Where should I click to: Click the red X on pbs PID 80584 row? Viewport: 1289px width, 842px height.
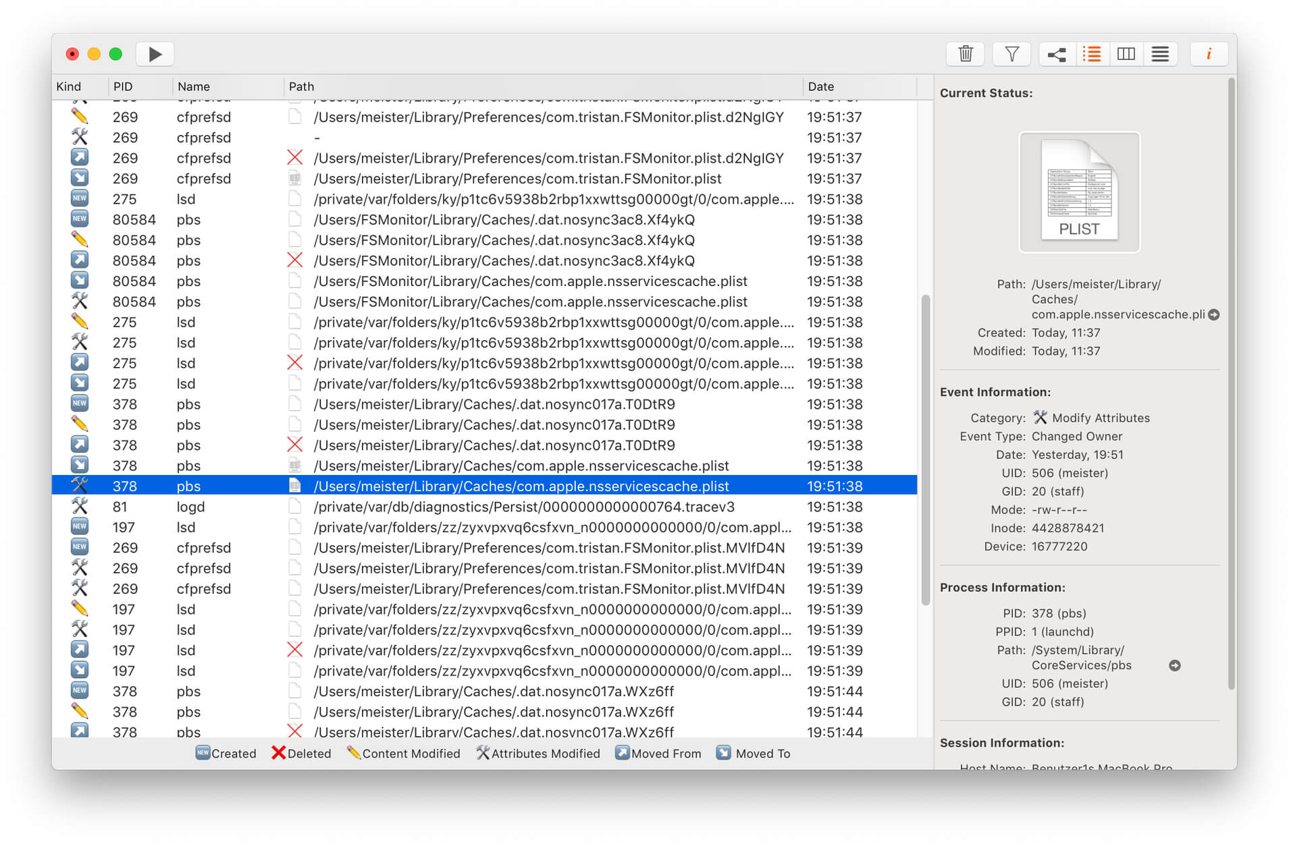point(294,260)
